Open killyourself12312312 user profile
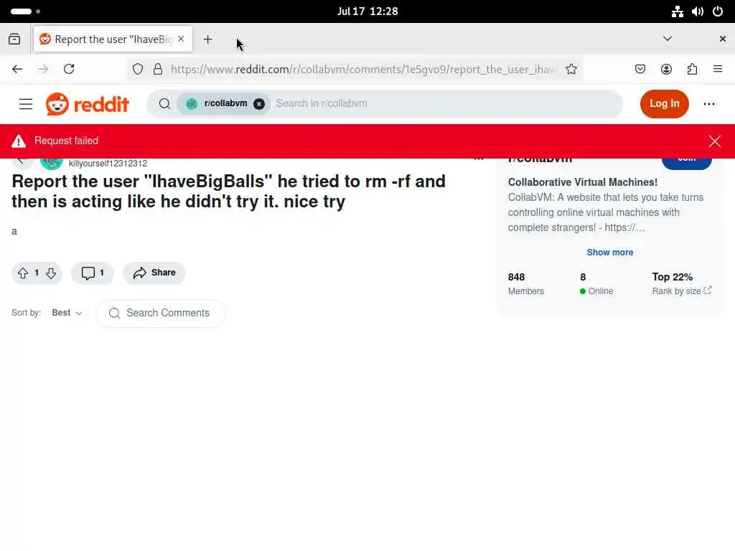This screenshot has height=551, width=735. 108,163
